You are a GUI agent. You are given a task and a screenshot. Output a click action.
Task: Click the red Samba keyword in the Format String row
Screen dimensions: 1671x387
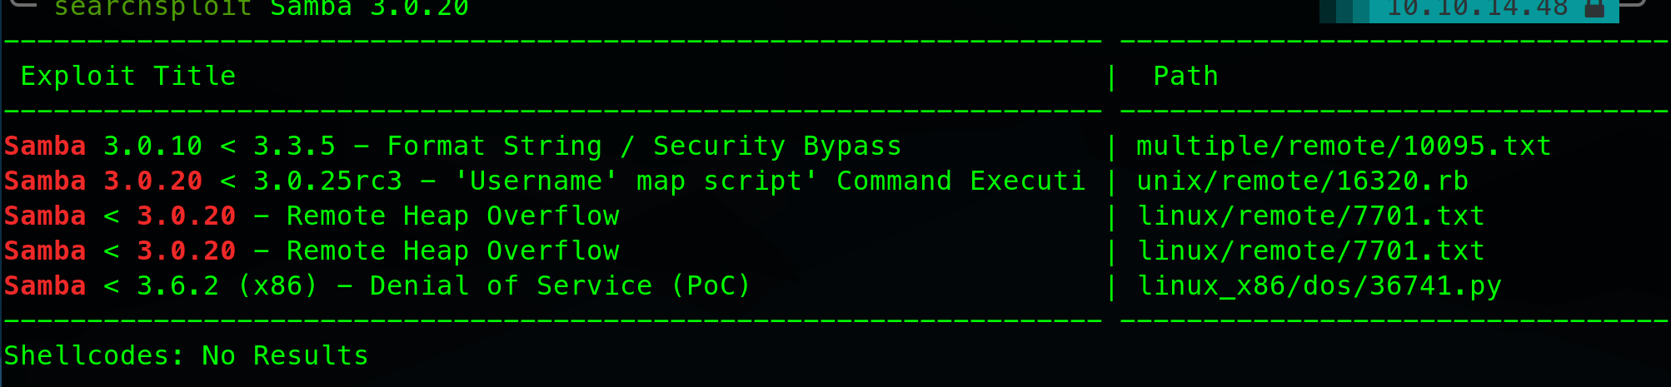(45, 146)
